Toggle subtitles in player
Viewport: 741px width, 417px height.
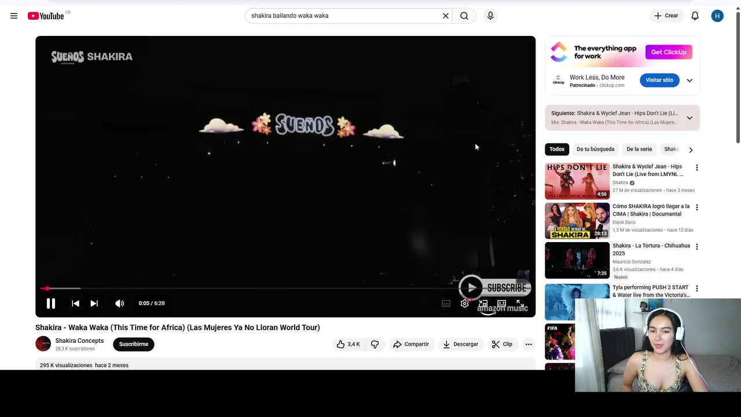(x=446, y=303)
